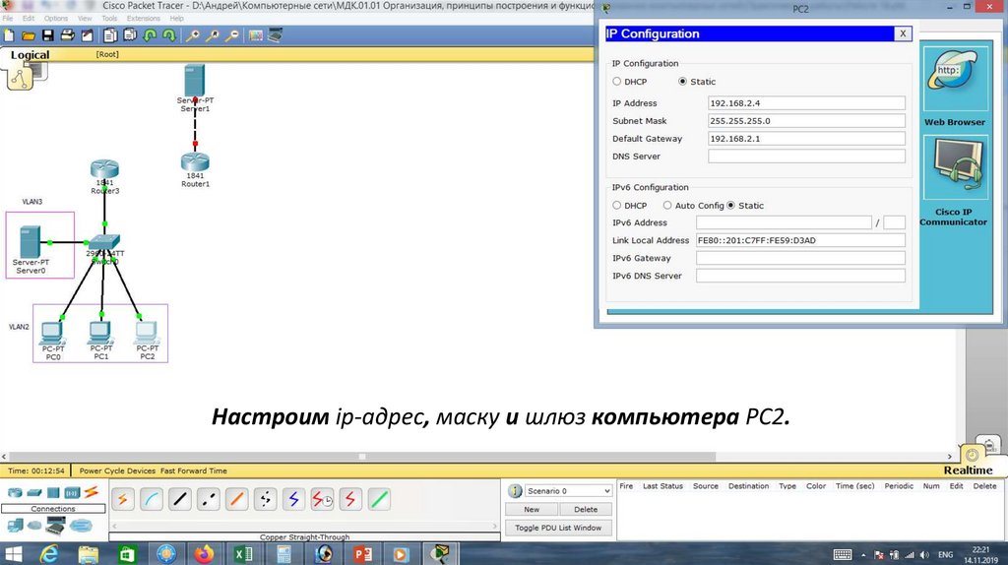1008x565 pixels.
Task: Select the Auto Config IPv6 radio button
Action: tap(667, 206)
